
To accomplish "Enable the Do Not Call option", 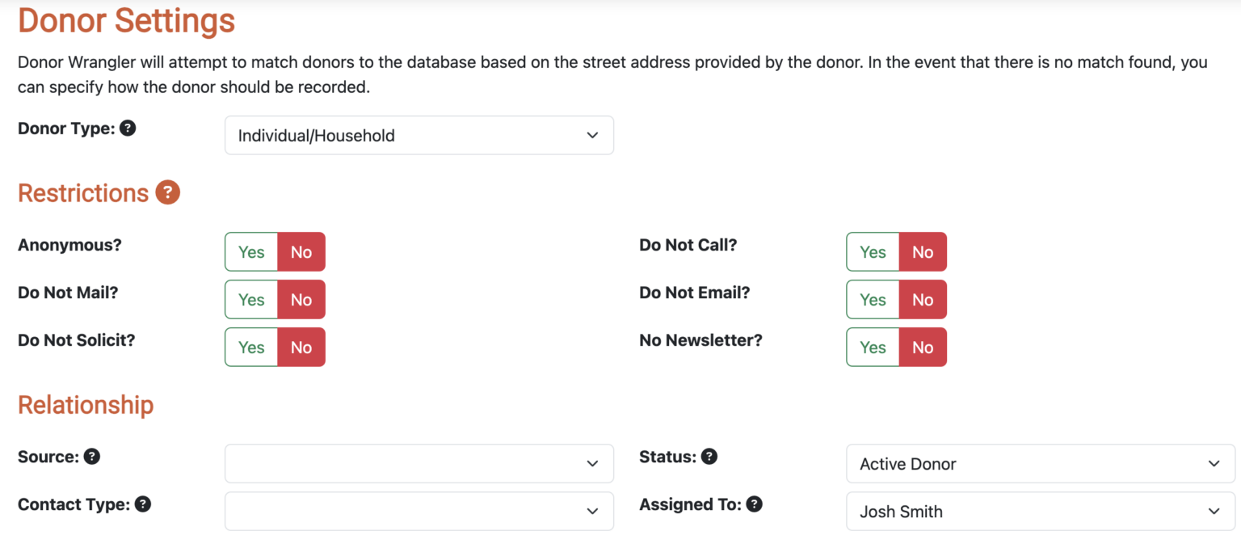I will [x=872, y=251].
